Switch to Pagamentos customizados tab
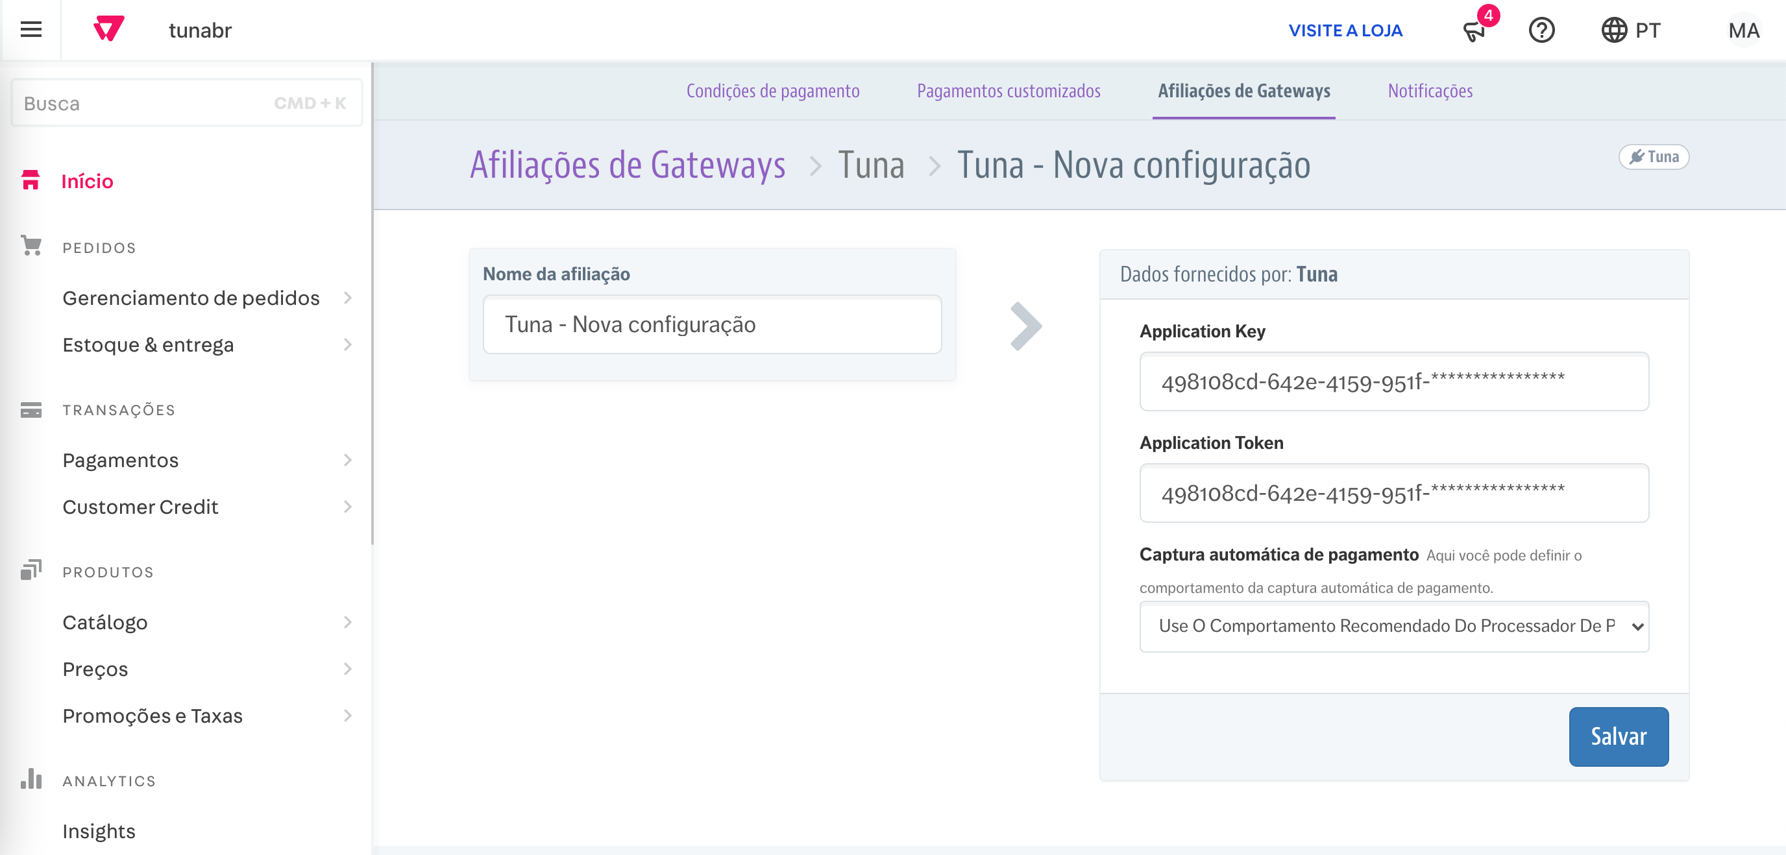Screen dimensions: 1786x855 [x=1008, y=91]
